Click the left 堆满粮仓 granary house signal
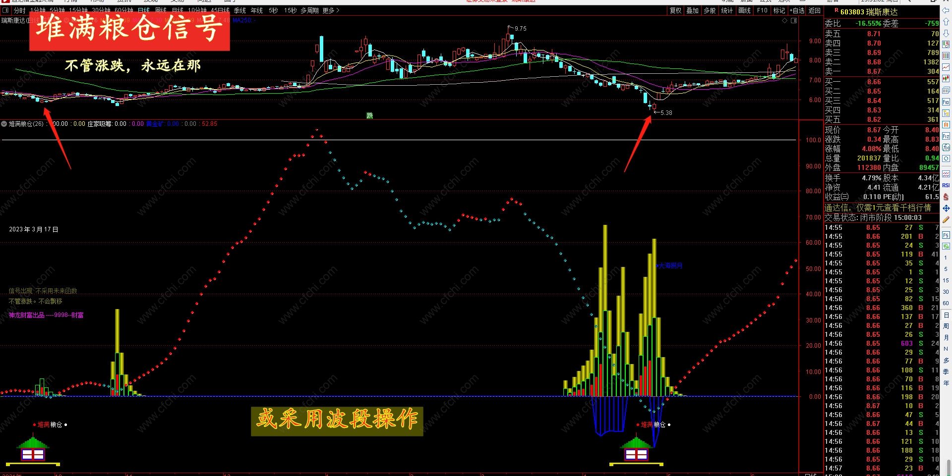This screenshot has height=476, width=952. pos(33,450)
